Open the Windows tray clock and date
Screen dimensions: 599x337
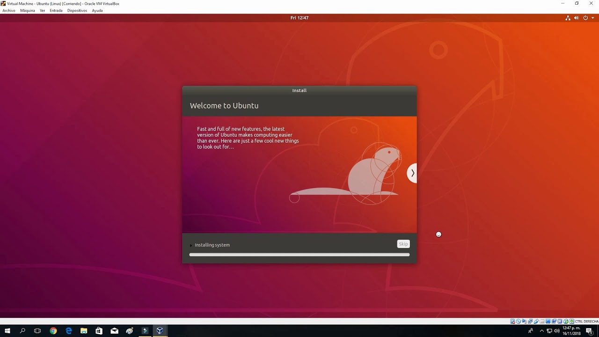(x=571, y=331)
